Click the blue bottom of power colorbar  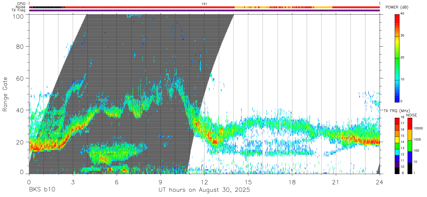[397, 97]
